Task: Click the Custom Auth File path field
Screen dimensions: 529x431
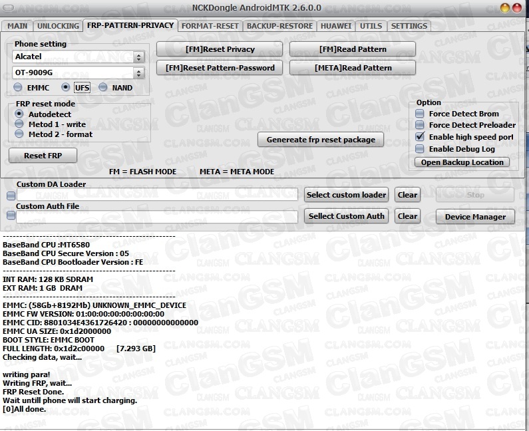Action: click(x=157, y=217)
